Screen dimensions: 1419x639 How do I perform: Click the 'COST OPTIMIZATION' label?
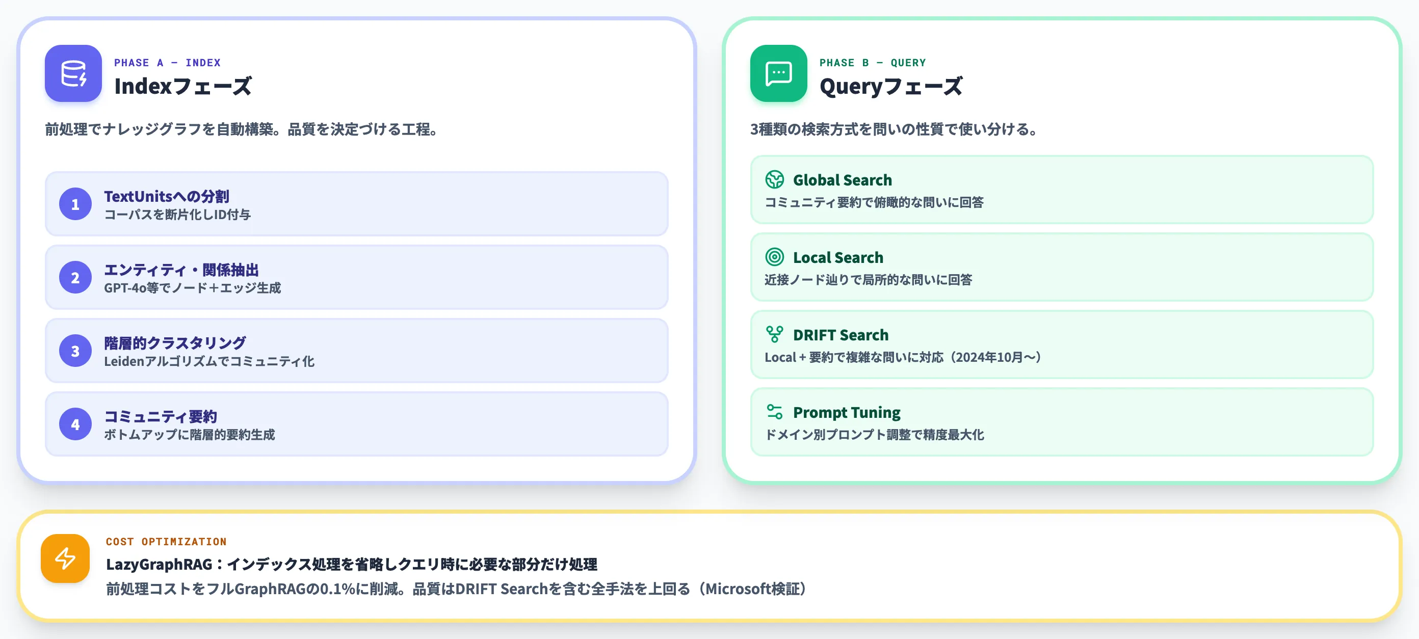coord(166,542)
